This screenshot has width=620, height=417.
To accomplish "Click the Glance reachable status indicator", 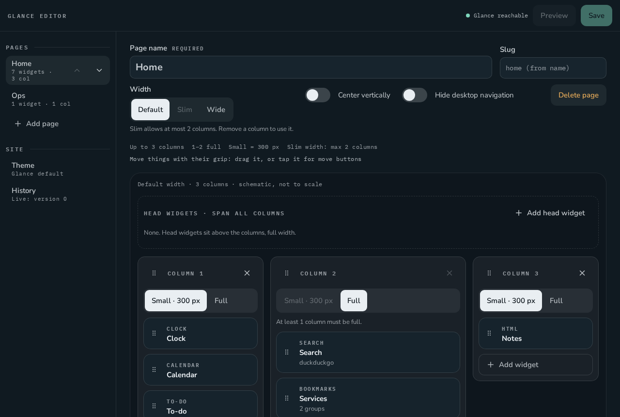I will [x=497, y=16].
